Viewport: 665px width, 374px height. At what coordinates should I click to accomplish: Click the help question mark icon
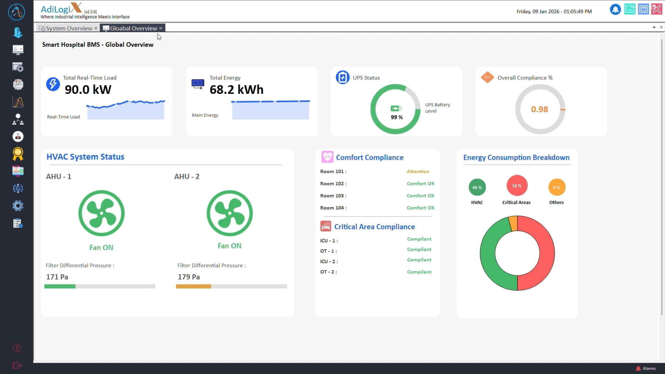(17, 348)
